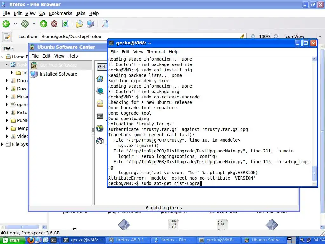Click the gear file icon under plugin-container
The width and height of the screenshot is (325, 244).
(124, 224)
